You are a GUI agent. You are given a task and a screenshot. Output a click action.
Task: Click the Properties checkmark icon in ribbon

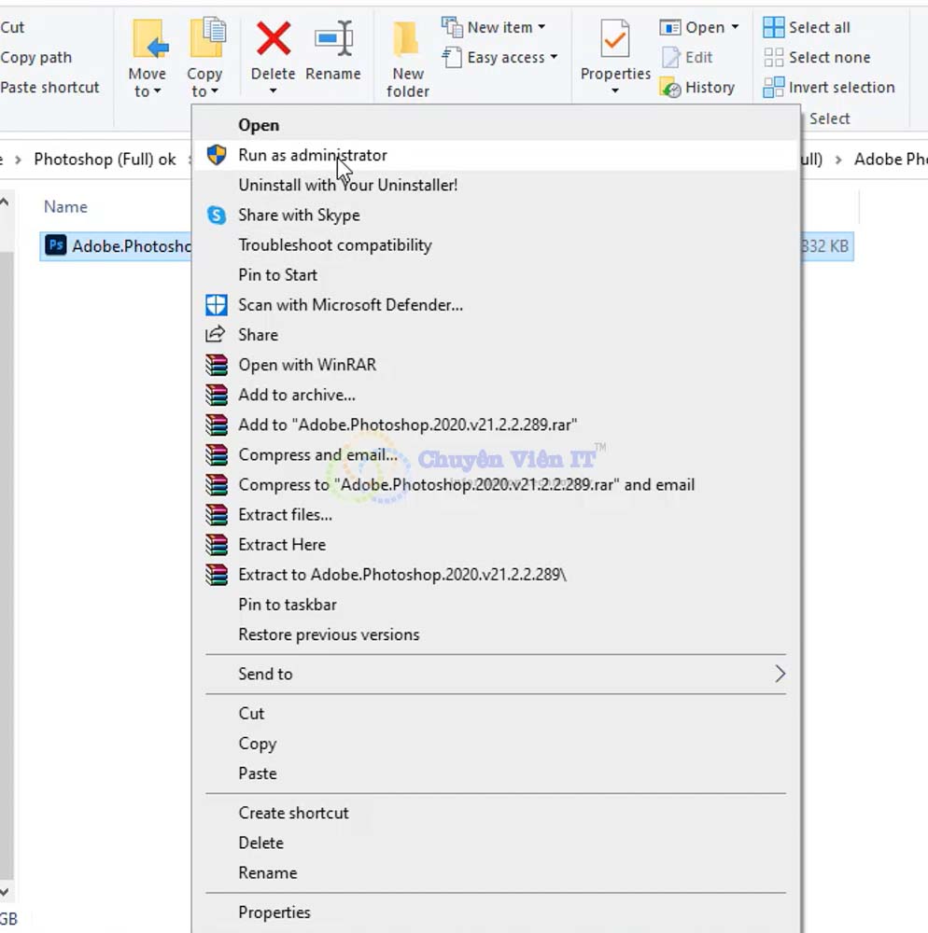pos(614,41)
